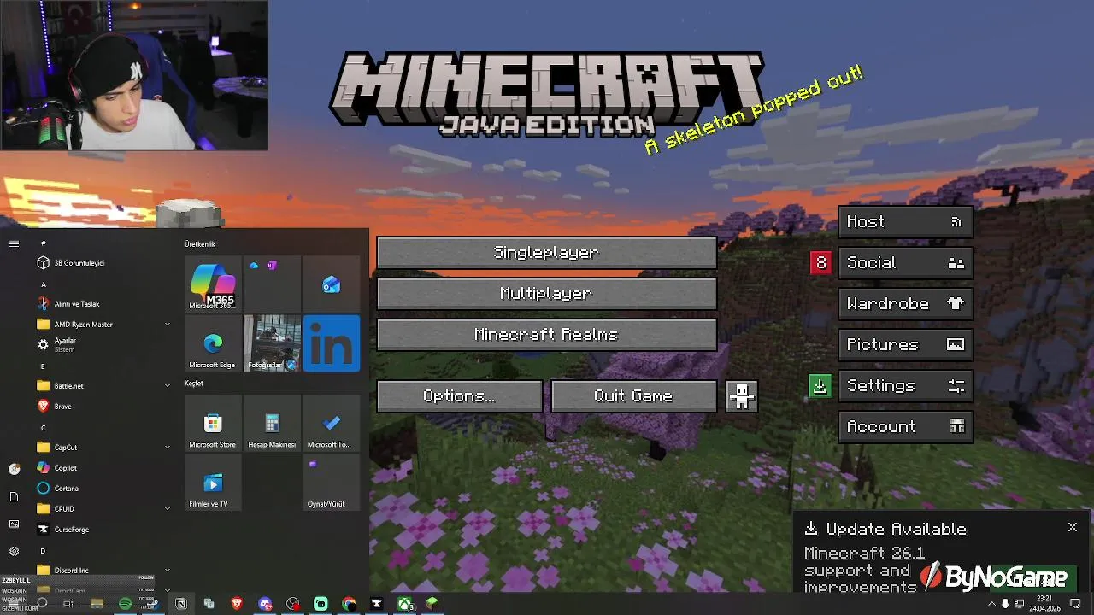Viewport: 1094px width, 615px height.
Task: Open the taskbar clock and date
Action: [1044, 604]
